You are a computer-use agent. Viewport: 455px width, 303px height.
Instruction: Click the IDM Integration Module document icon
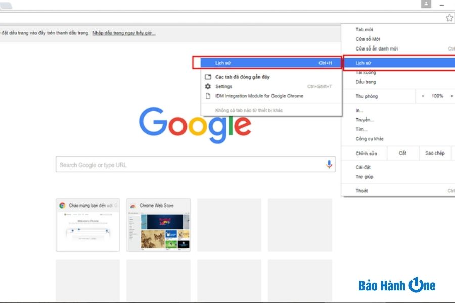[x=207, y=95]
